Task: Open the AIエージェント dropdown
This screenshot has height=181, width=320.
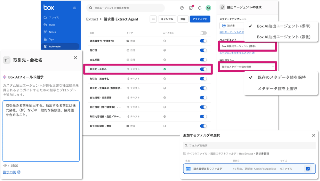Action: click(247, 46)
